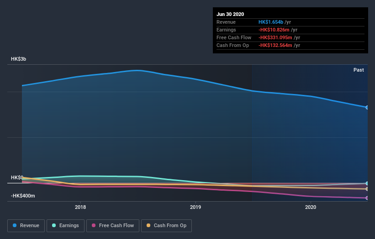Toggle the Cash From Op legend button

tap(166, 226)
